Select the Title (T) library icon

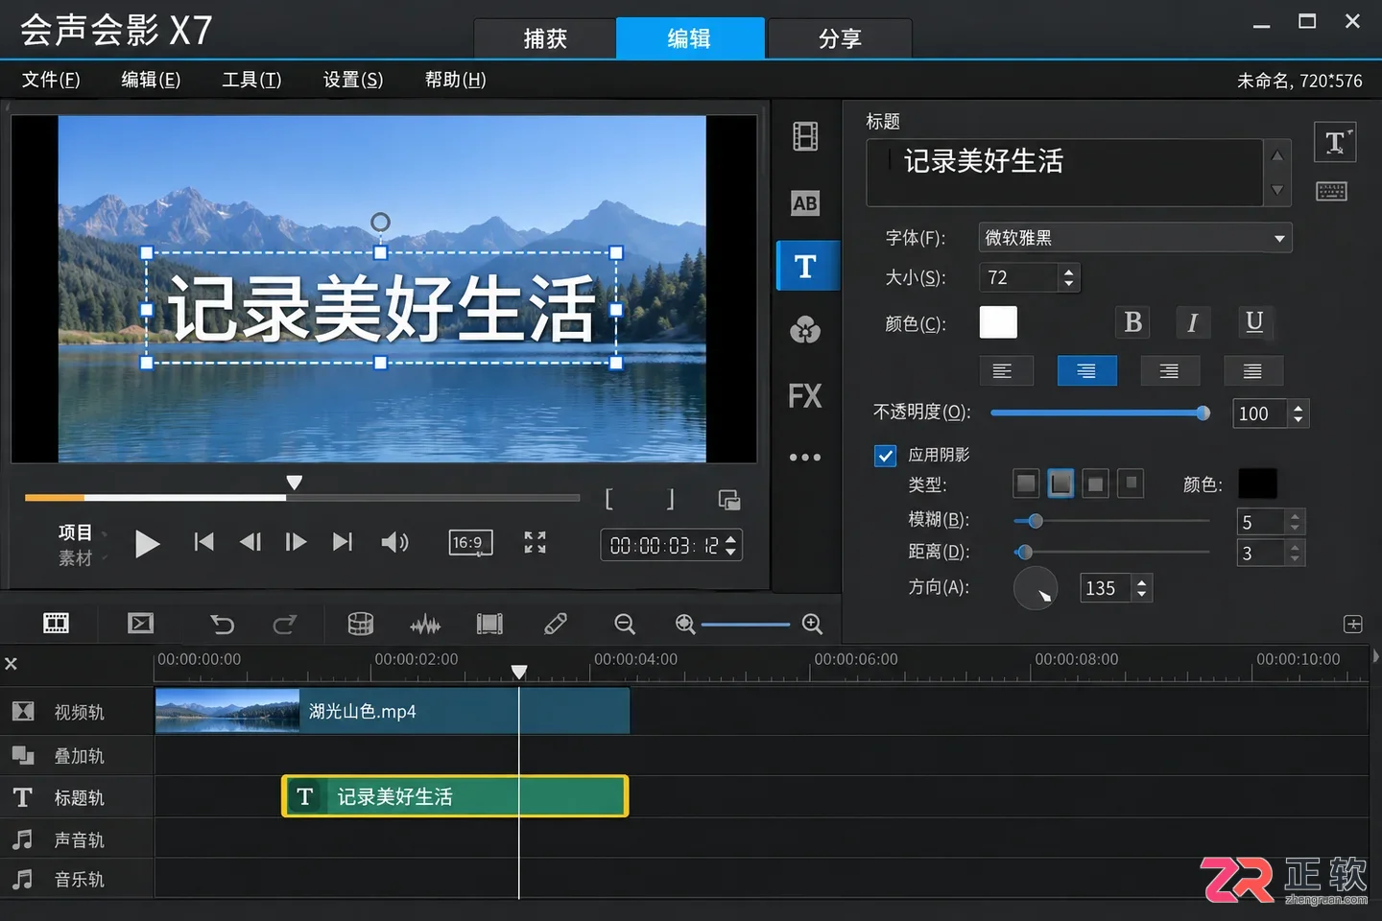tap(806, 266)
